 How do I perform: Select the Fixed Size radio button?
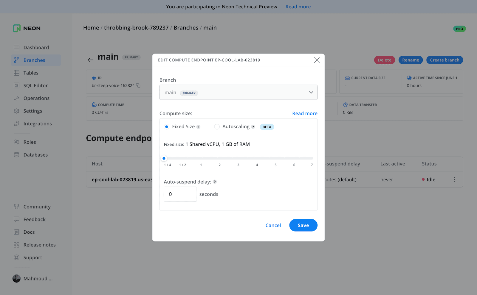[x=167, y=127]
